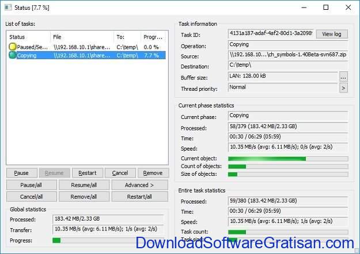Click the entire task Speed value field

[x=288, y=221]
